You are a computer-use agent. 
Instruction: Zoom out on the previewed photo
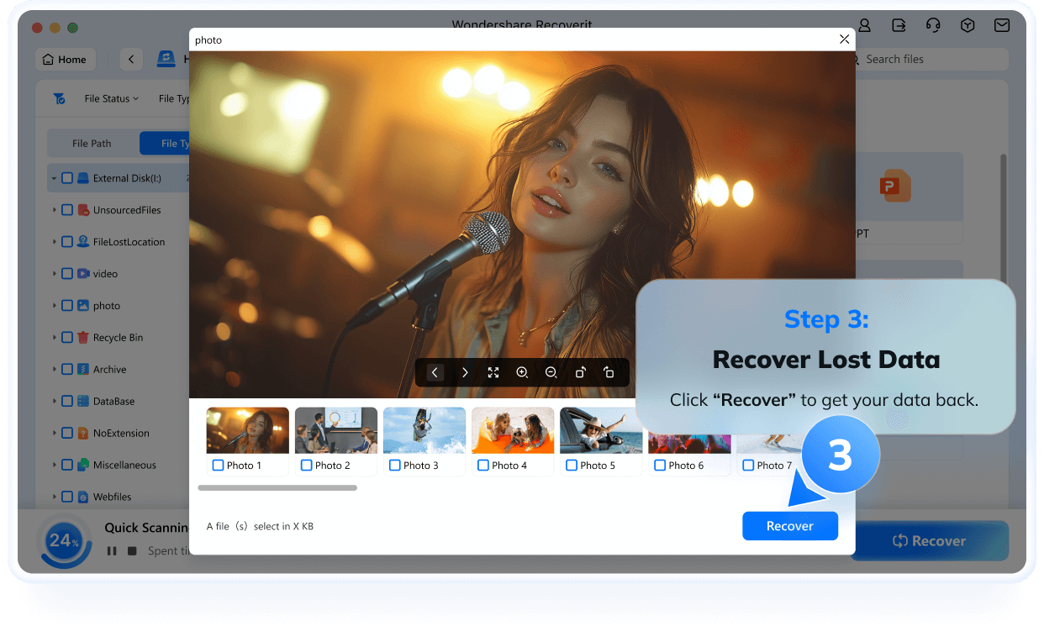(x=551, y=372)
